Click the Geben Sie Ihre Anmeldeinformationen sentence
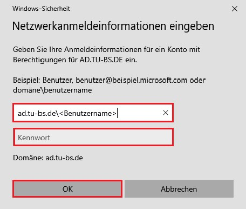 tap(106, 55)
